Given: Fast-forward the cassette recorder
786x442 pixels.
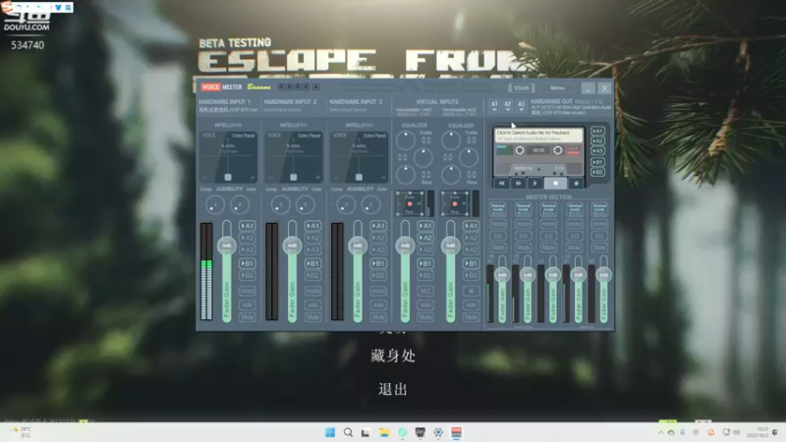Looking at the screenshot, I should tap(519, 184).
